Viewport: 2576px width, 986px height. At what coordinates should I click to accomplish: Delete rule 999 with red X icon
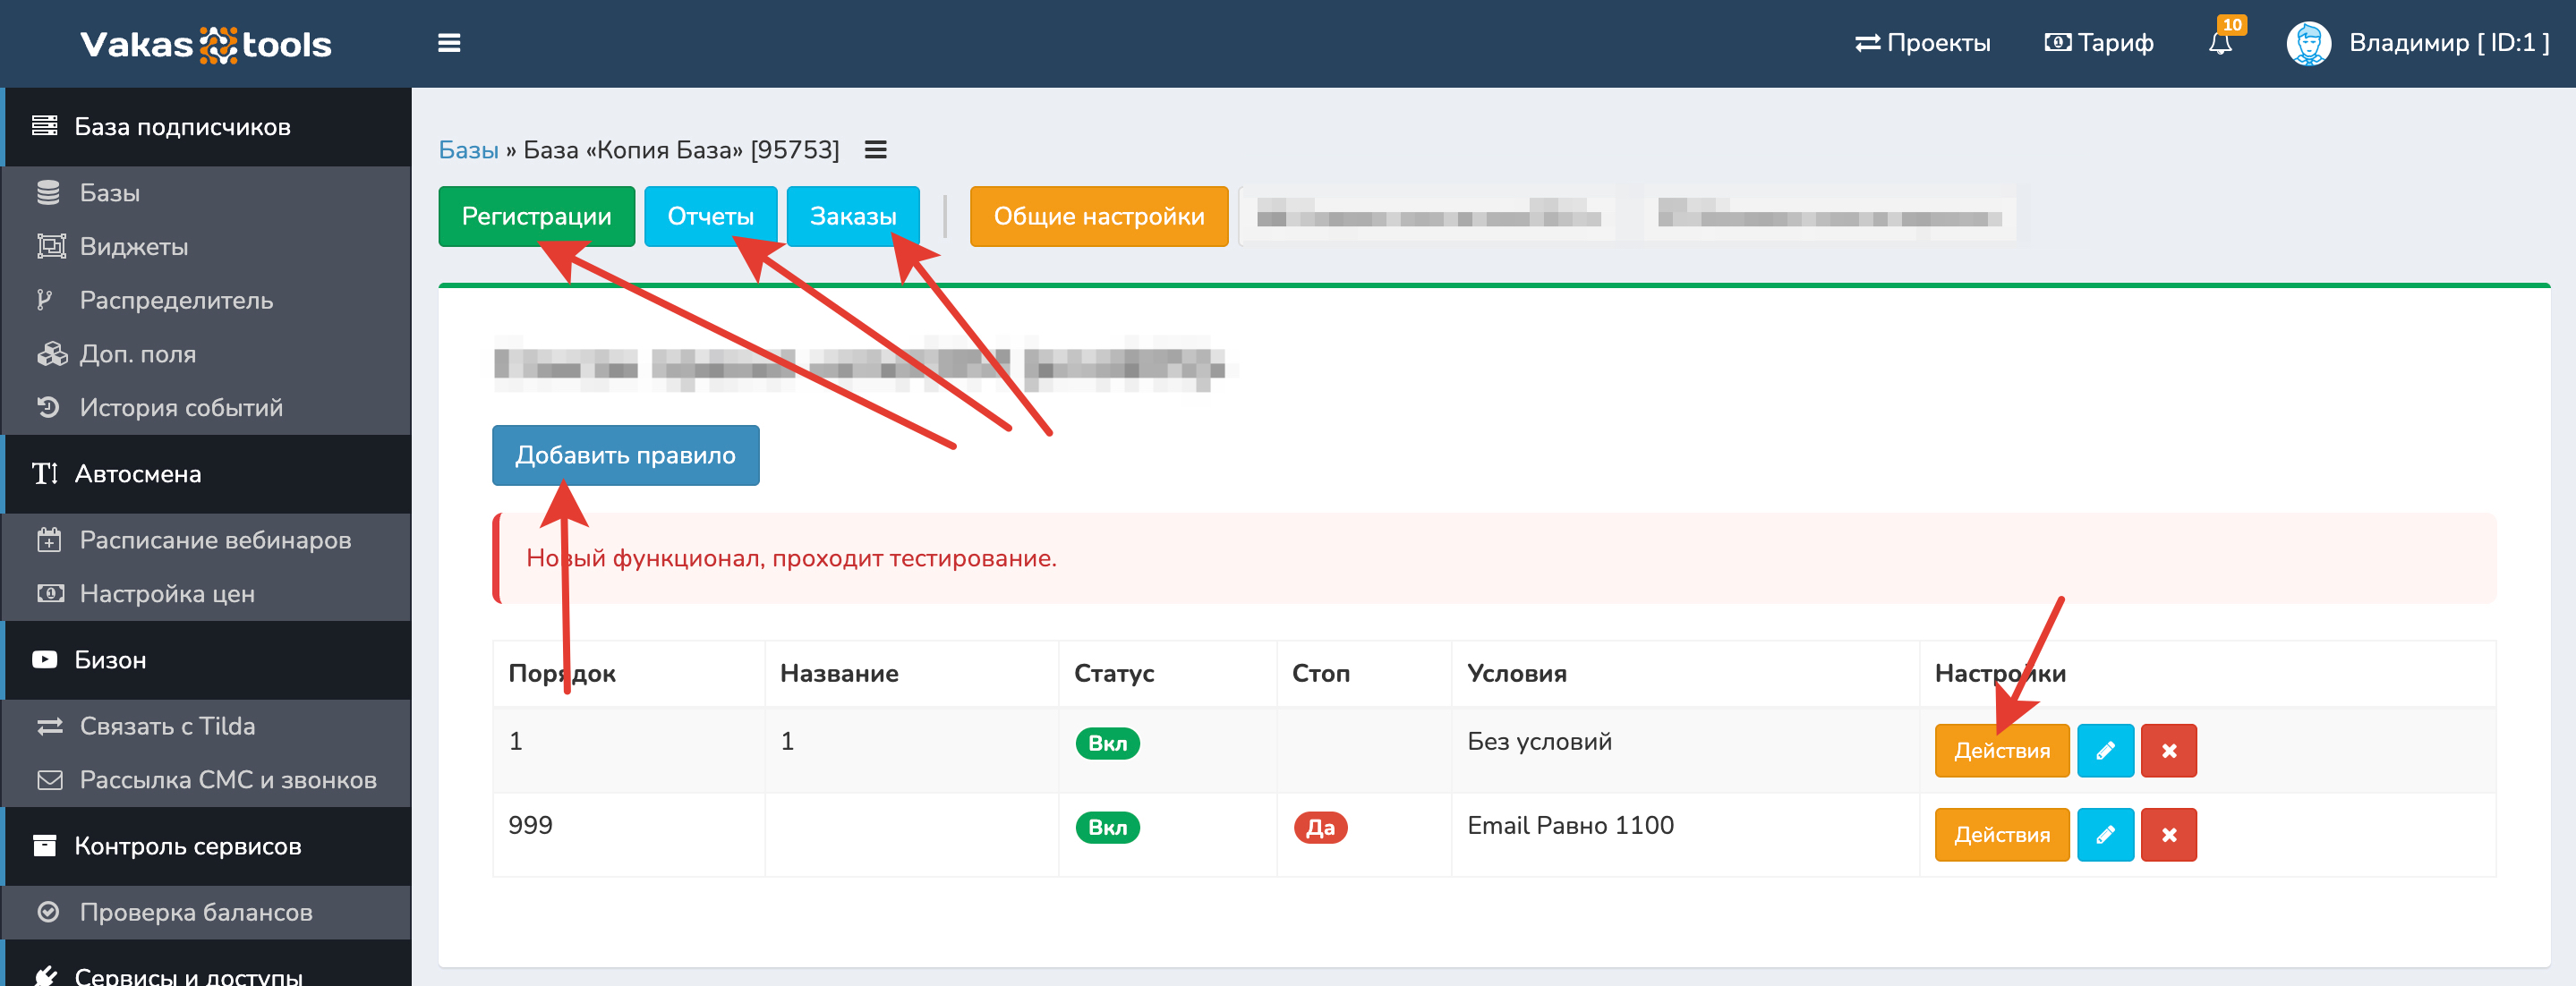pyautogui.click(x=2168, y=834)
